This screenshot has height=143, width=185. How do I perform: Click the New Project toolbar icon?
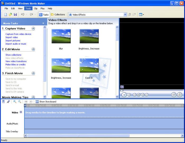coord(6,15)
